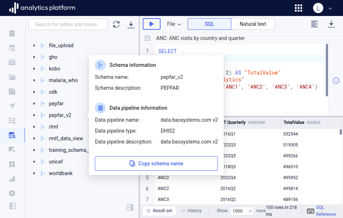The width and height of the screenshot is (343, 218).
Task: Select the rmlf_data_view schema row
Action: 66,138
